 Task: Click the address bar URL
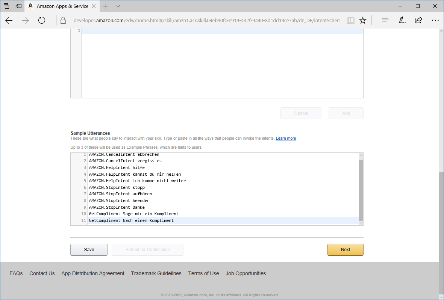[207, 21]
